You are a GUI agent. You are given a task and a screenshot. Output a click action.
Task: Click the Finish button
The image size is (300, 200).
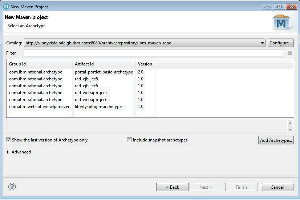(241, 187)
